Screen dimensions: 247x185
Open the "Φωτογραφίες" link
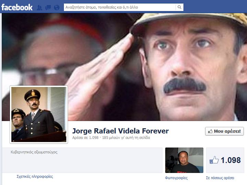coord(176,178)
